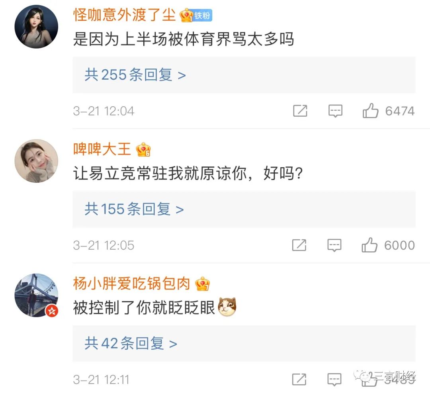Open 怪咖意外渡了尘 user profile name
The width and height of the screenshot is (430, 395).
(125, 15)
